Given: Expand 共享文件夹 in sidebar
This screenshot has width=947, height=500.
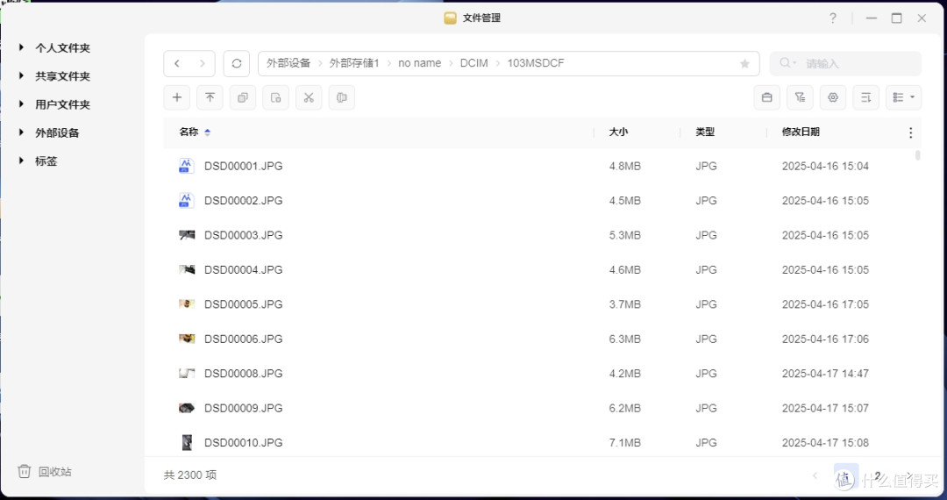Looking at the screenshot, I should click(21, 75).
